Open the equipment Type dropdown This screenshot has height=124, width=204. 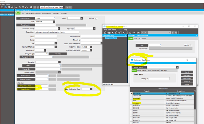(x=56, y=43)
